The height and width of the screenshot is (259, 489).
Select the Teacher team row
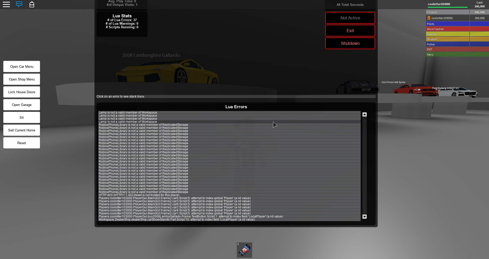457,34
